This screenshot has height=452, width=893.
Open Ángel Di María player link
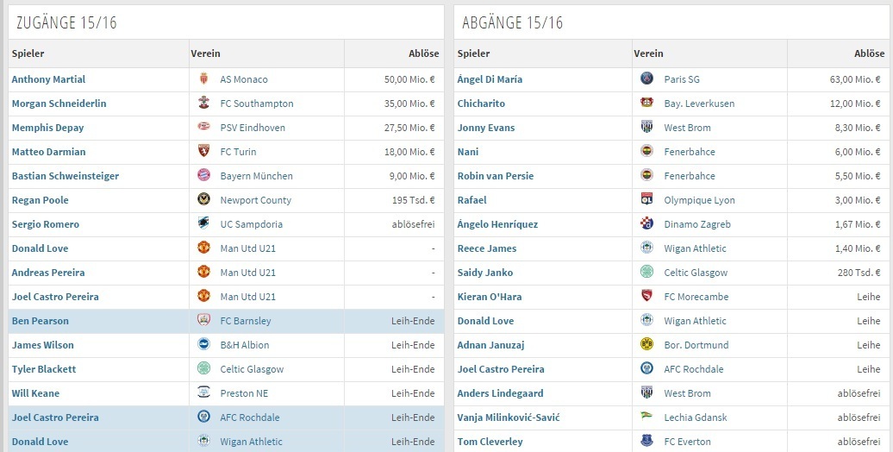pos(490,79)
